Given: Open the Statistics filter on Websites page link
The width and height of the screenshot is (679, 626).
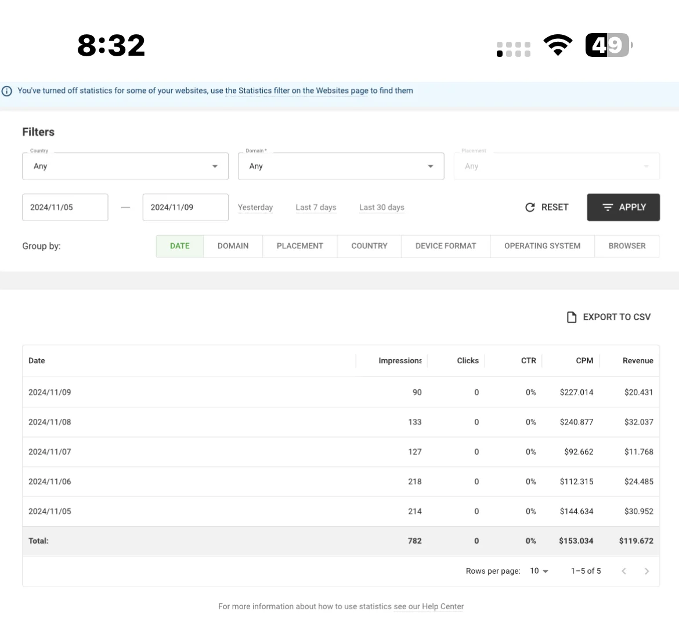Looking at the screenshot, I should [x=297, y=91].
